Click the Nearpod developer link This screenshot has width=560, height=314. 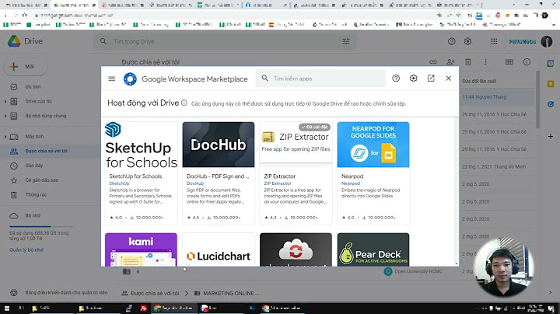click(x=351, y=183)
